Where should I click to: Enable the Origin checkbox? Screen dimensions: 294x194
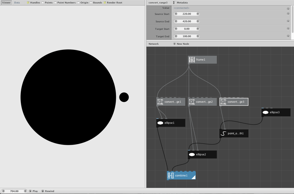coord(78,3)
